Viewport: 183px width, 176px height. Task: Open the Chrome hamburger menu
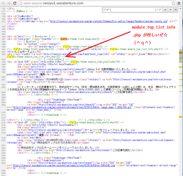[179, 3]
